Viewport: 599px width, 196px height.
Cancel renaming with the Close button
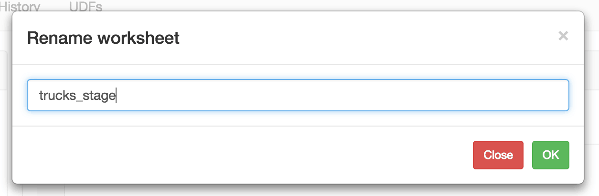coord(498,155)
